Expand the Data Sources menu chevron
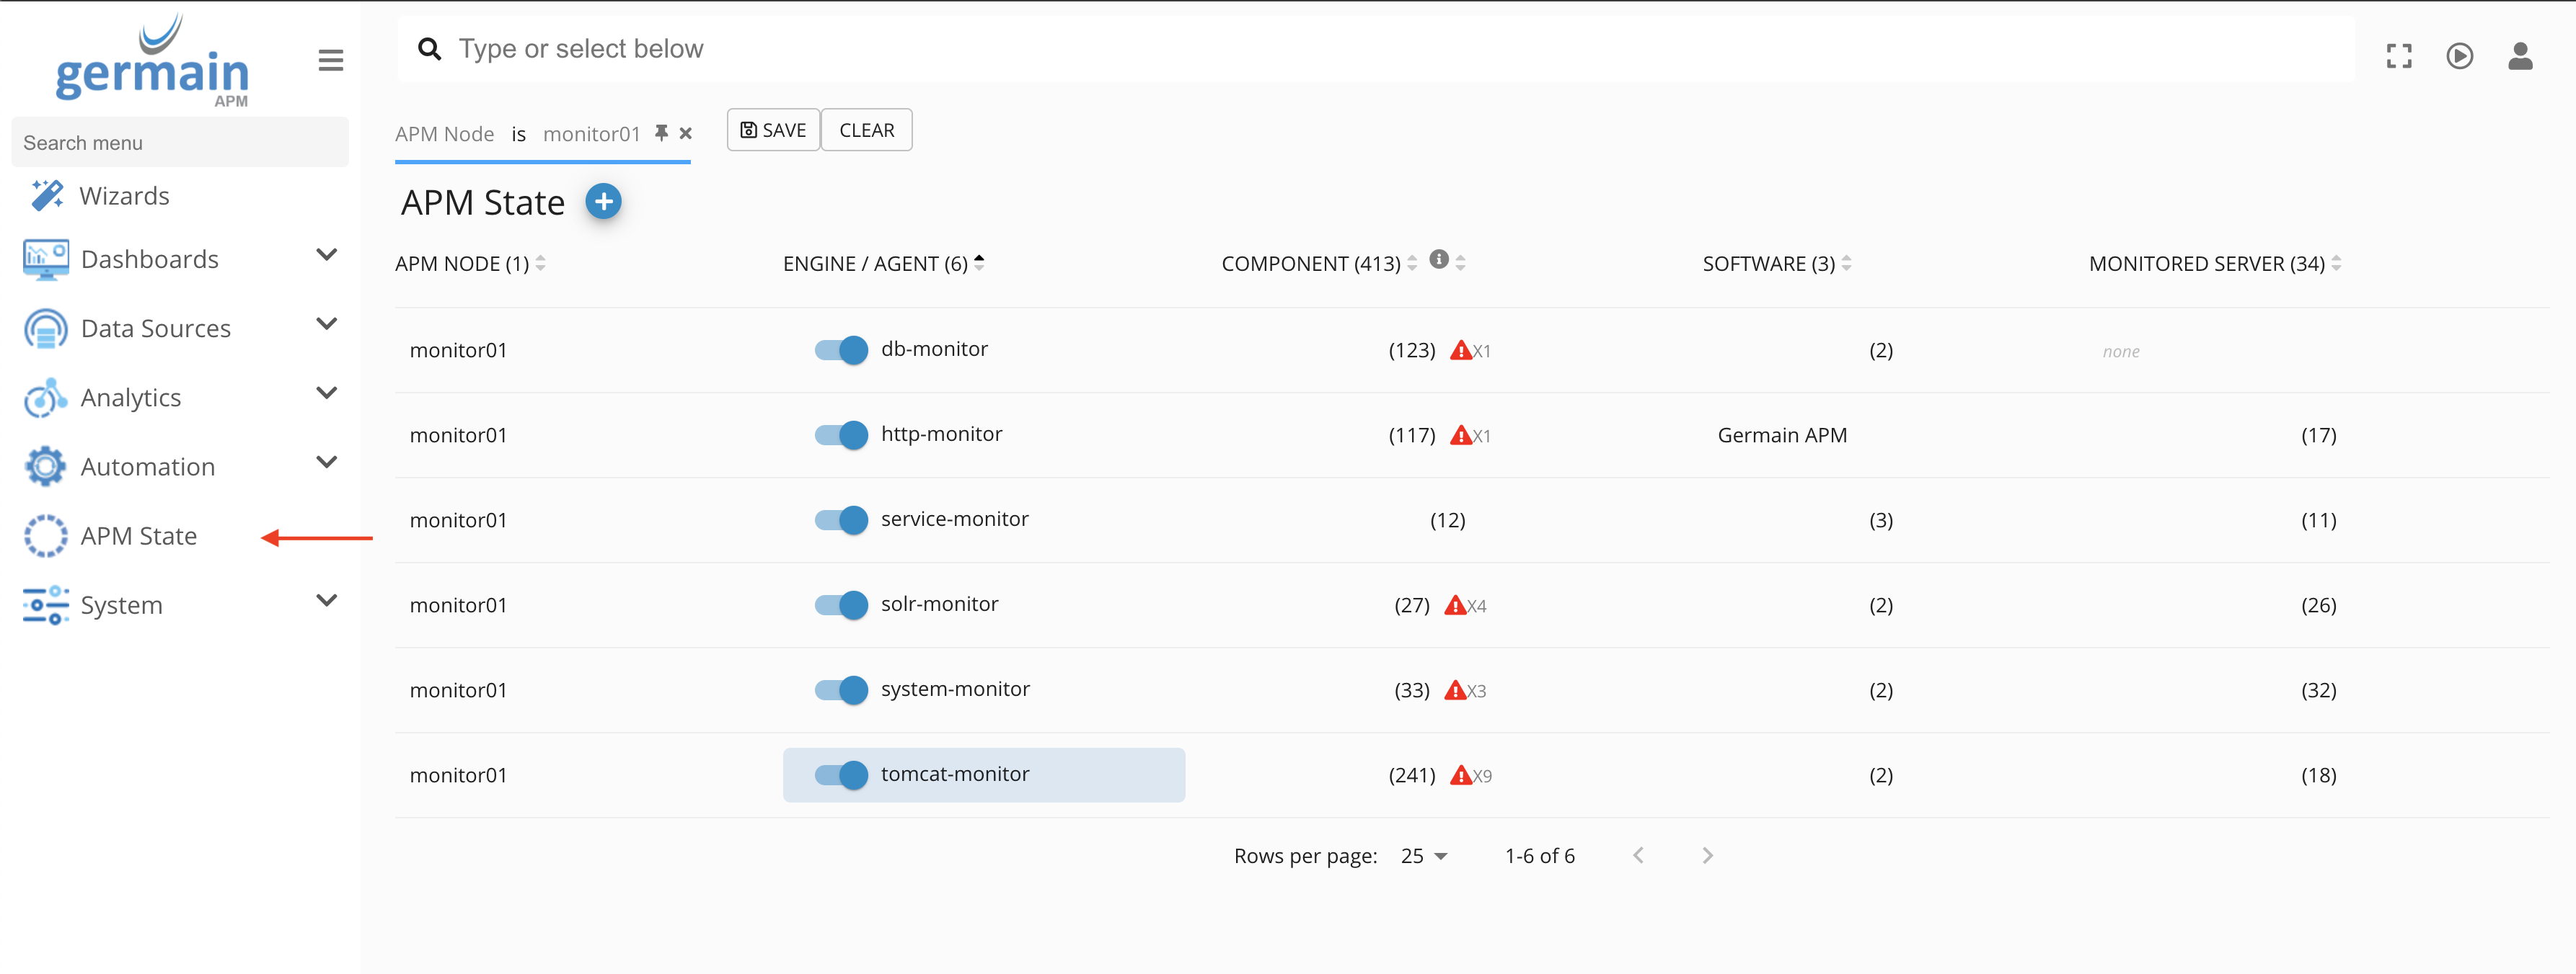The image size is (2576, 974). [x=326, y=325]
